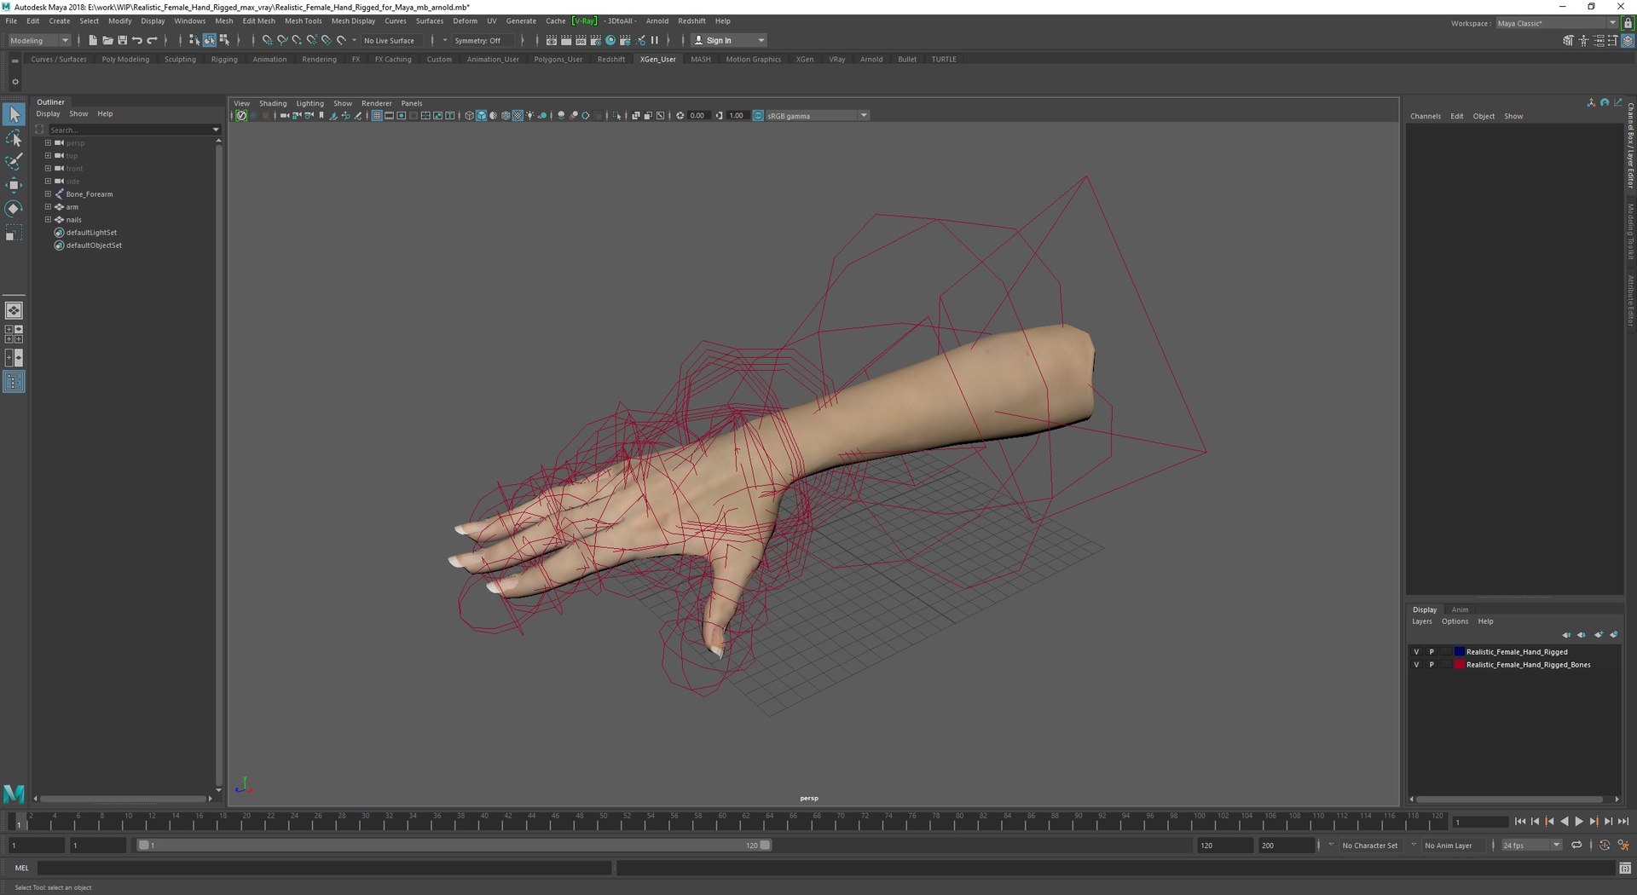Save the scene with floppy icon
Viewport: 1637px width, 895px height.
pyautogui.click(x=122, y=40)
